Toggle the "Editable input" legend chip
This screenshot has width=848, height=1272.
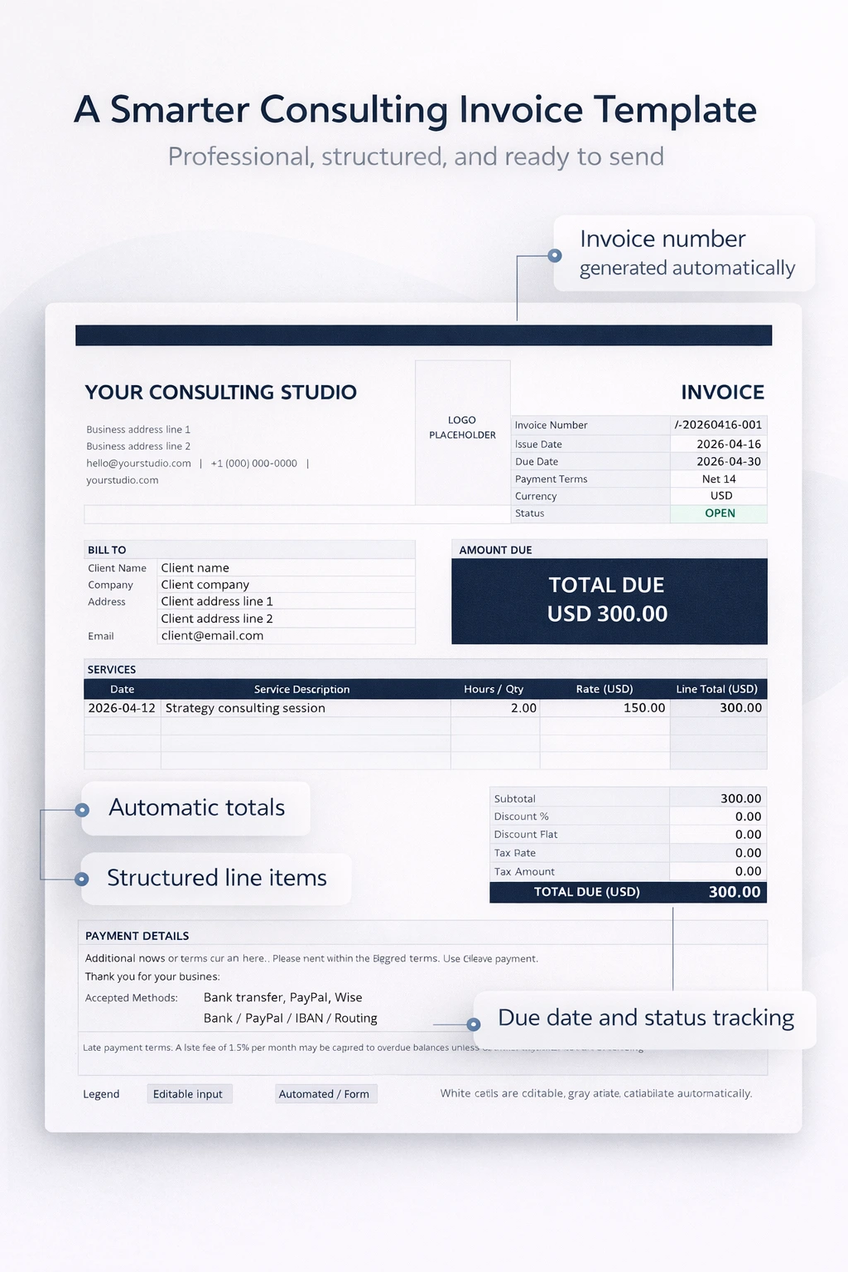(x=189, y=1094)
